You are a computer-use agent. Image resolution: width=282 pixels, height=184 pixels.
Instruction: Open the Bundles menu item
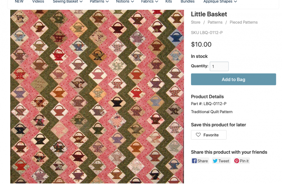tap(188, 2)
